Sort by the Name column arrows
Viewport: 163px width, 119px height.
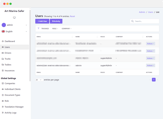click(x=97, y=37)
